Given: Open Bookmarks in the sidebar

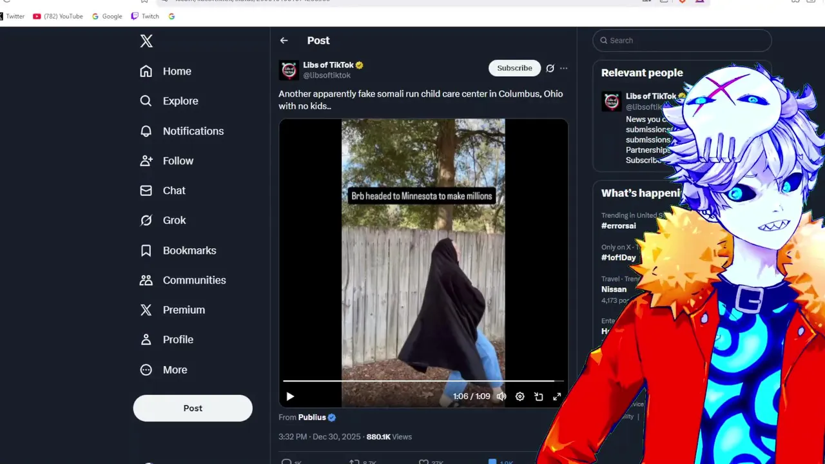Looking at the screenshot, I should tap(178, 251).
